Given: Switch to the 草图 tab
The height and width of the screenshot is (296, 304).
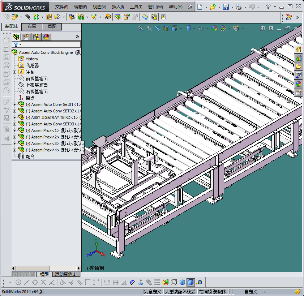Looking at the screenshot, I should [52, 27].
